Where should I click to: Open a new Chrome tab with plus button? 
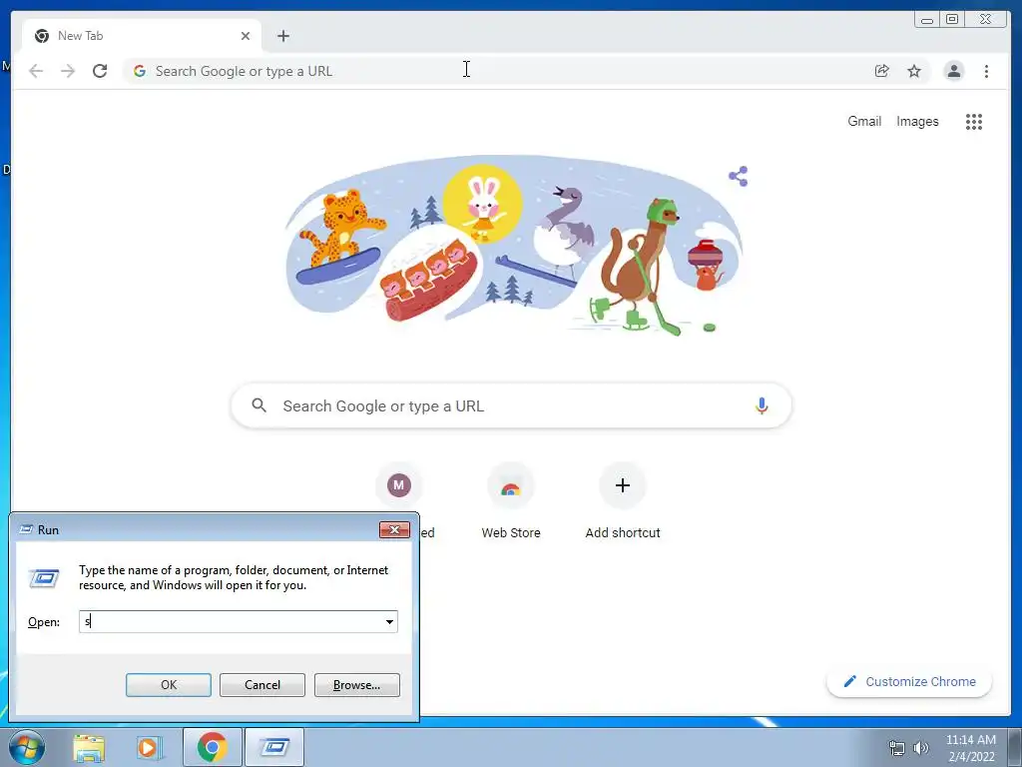point(282,36)
